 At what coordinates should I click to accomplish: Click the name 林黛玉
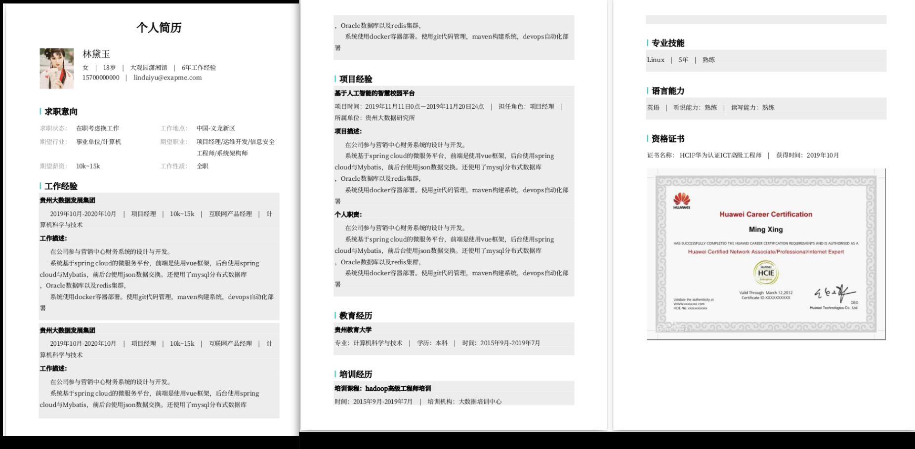coord(96,54)
